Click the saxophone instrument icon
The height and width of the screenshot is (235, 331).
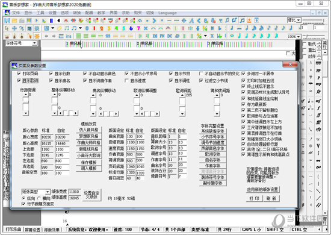point(29,36)
